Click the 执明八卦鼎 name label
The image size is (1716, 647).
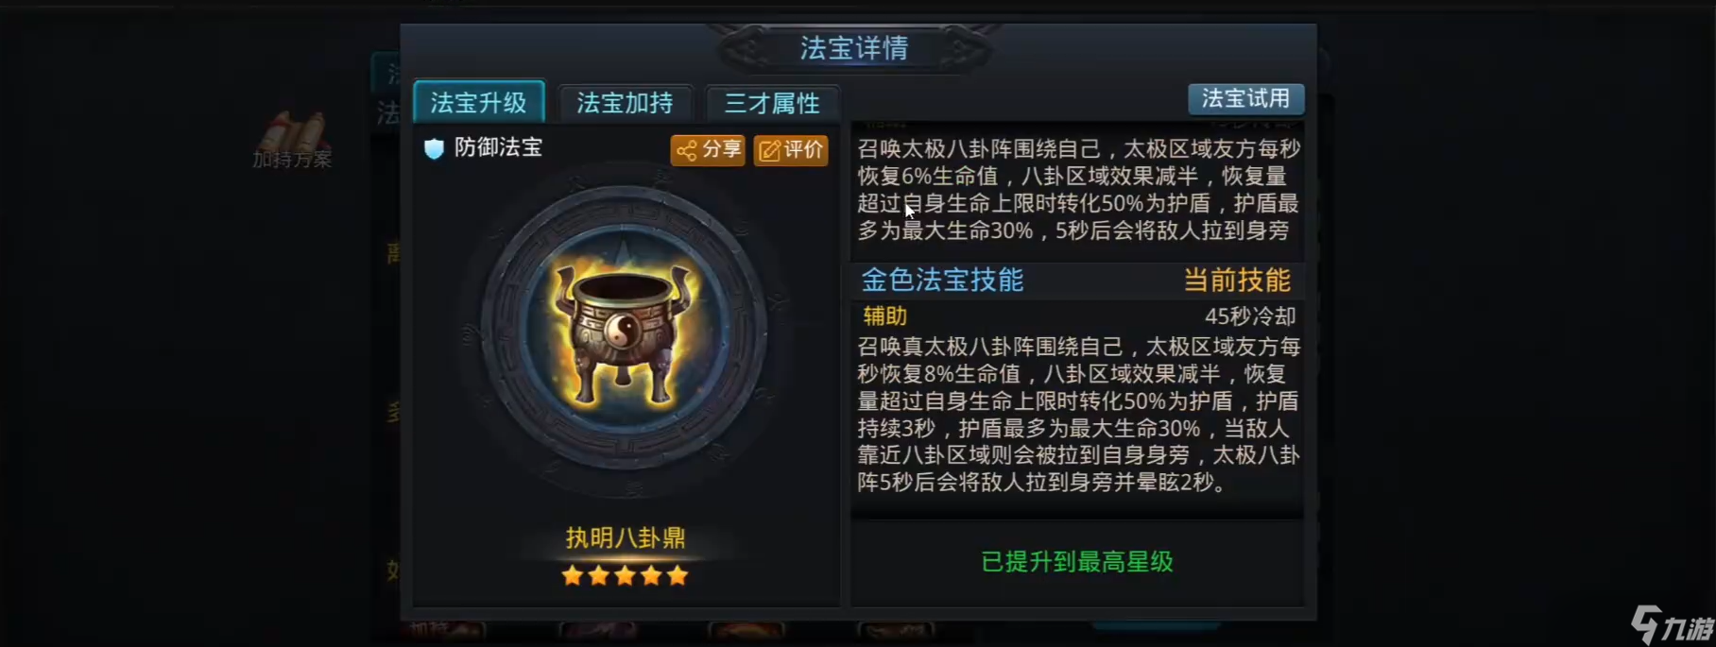(x=625, y=537)
